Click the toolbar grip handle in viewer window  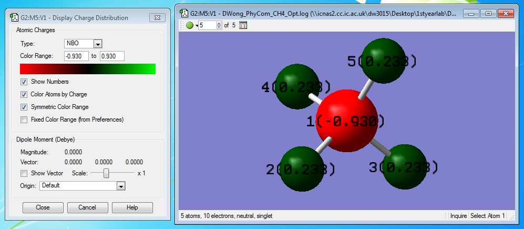[x=182, y=25]
